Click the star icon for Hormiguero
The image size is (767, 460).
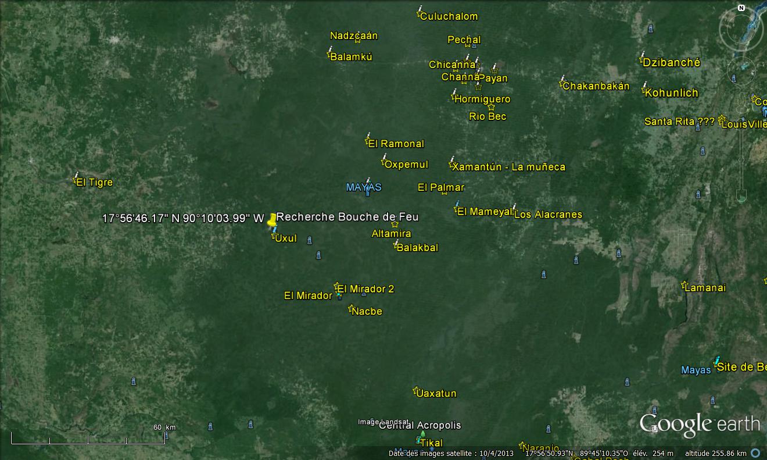point(453,98)
